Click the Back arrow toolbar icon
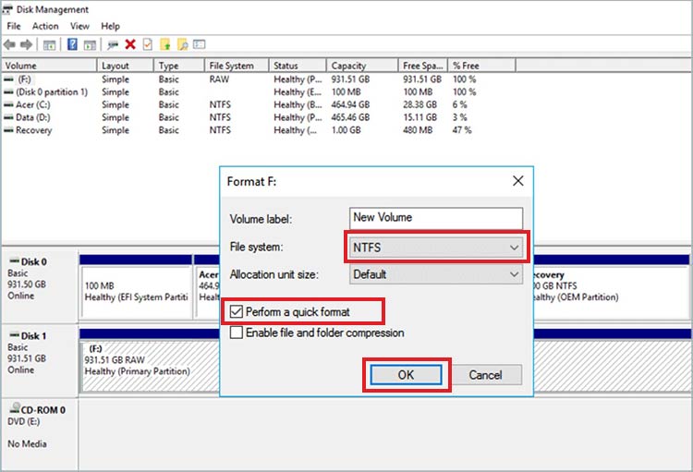 (10, 44)
